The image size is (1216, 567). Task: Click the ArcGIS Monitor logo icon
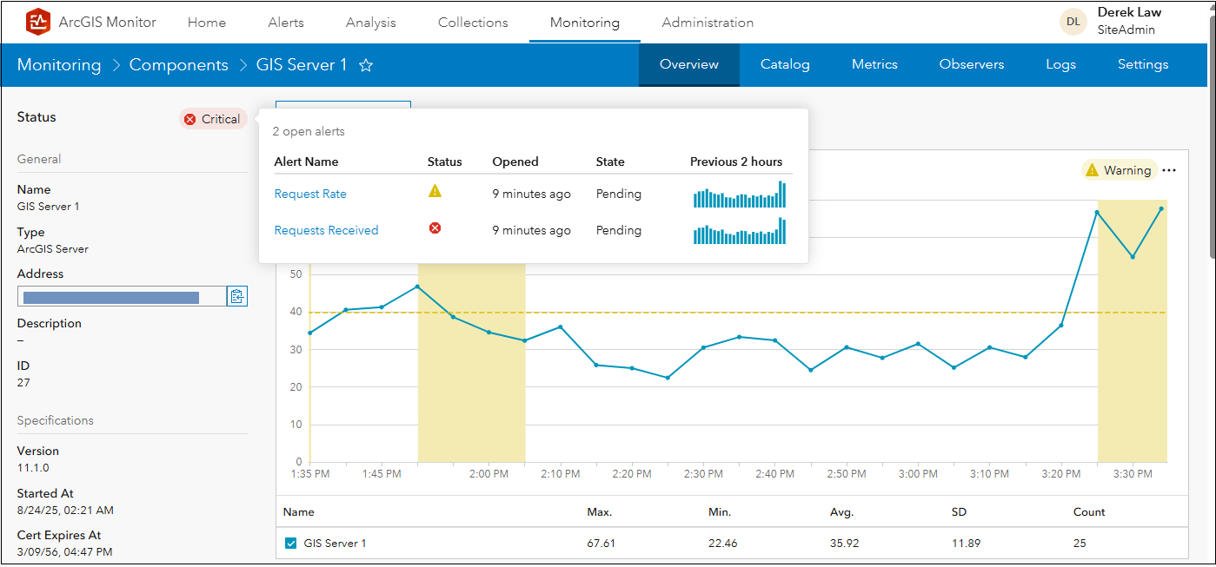38,22
